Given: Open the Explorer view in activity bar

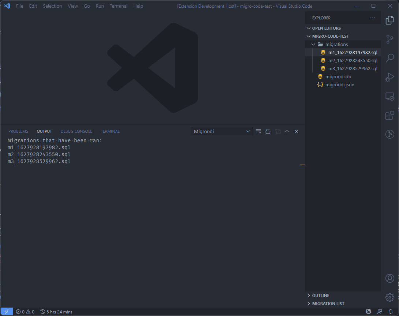Looking at the screenshot, I should 389,20.
